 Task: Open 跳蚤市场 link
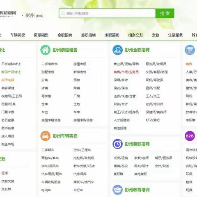coord(8,144)
